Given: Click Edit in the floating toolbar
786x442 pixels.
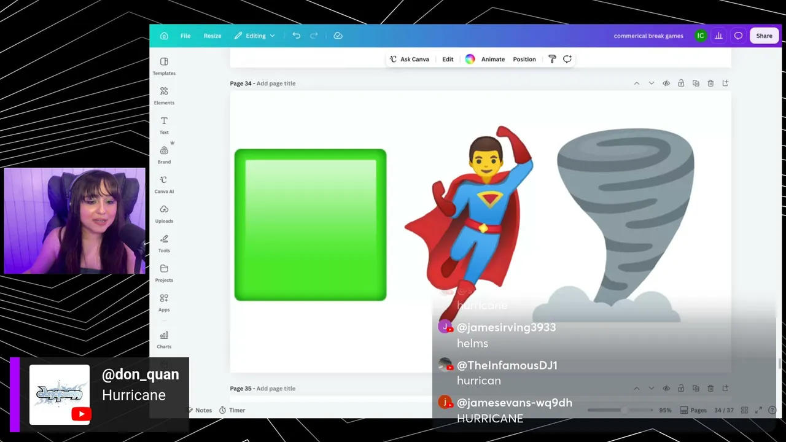Looking at the screenshot, I should pyautogui.click(x=448, y=59).
